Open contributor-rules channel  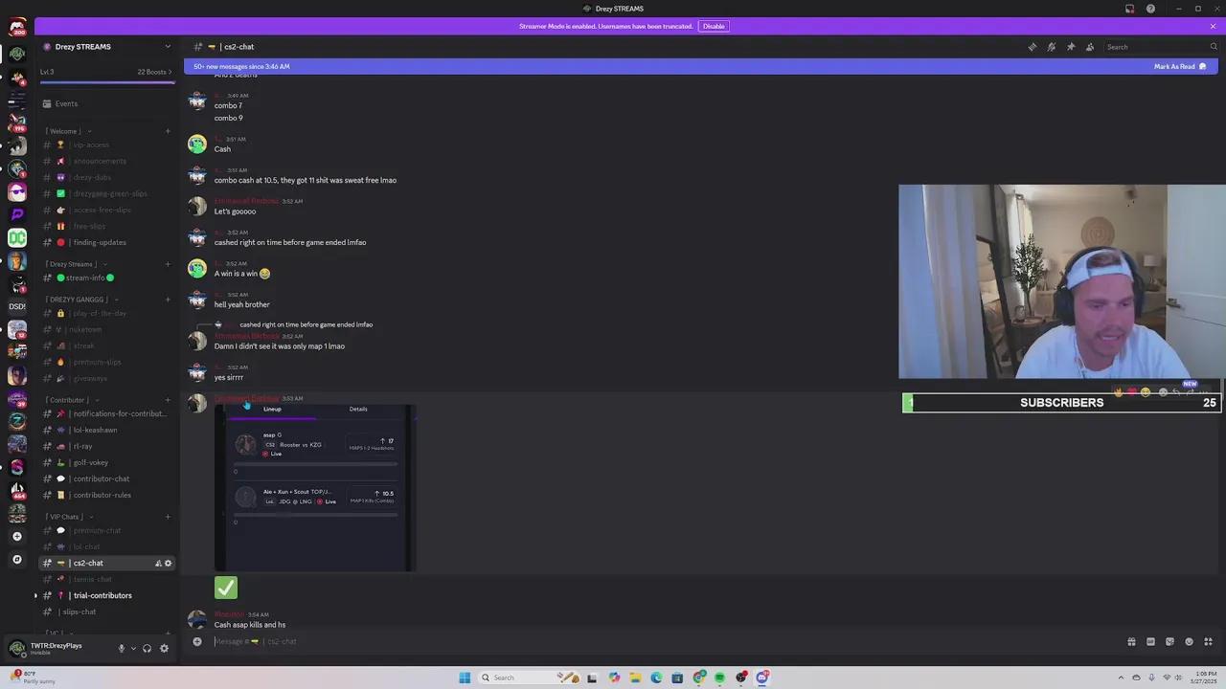click(x=107, y=495)
